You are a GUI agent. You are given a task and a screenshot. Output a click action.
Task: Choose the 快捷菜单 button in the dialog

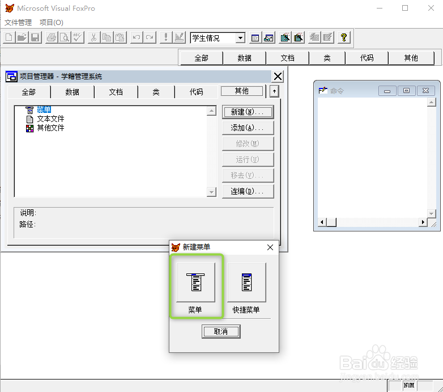[x=246, y=283]
